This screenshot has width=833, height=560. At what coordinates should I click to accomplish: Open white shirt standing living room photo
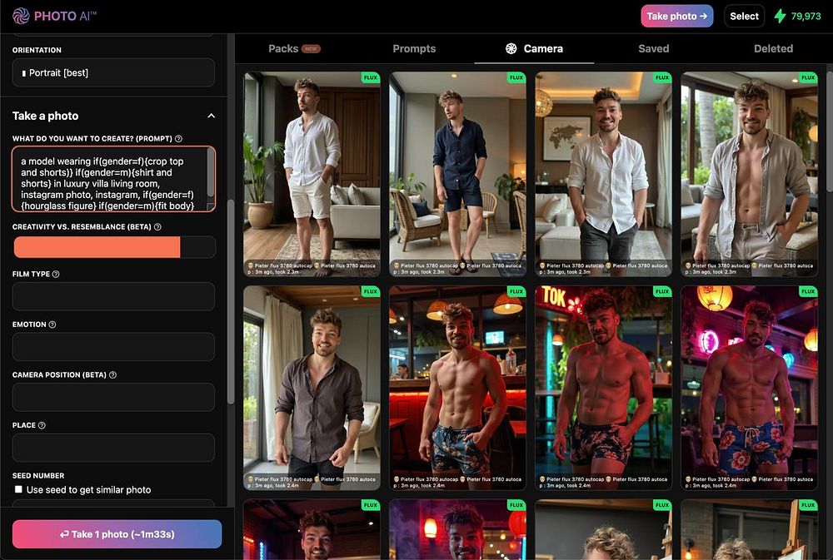[x=312, y=174]
